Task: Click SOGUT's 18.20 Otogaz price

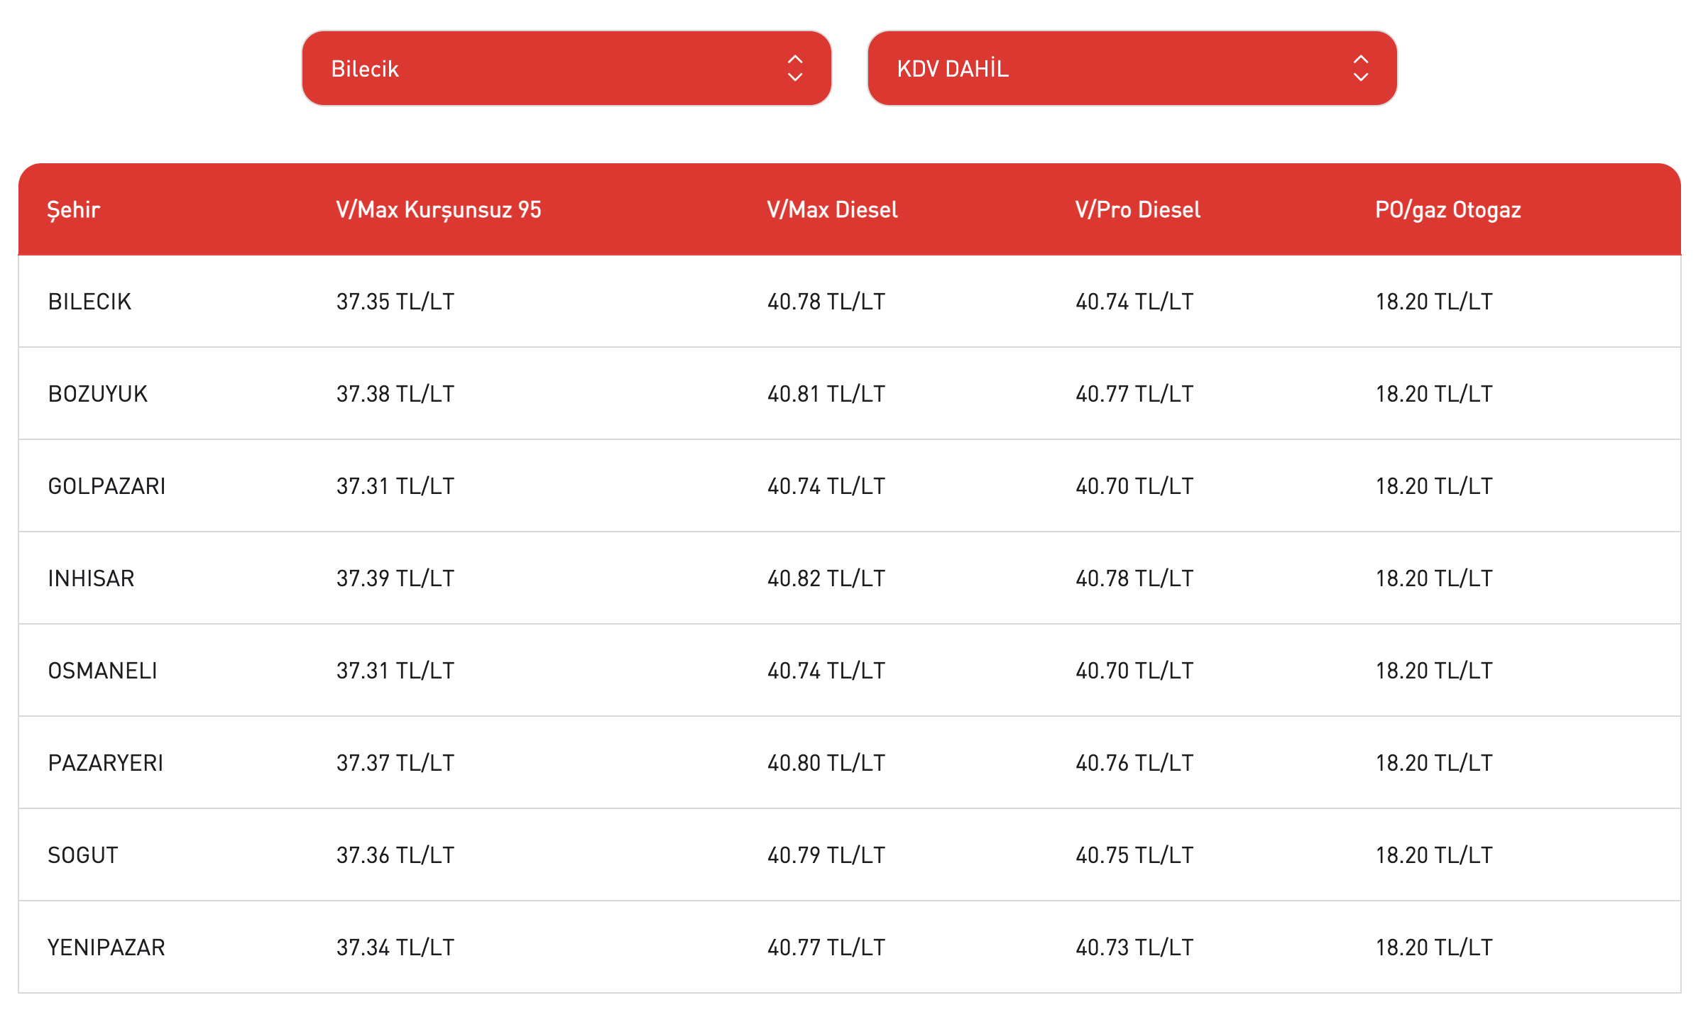Action: tap(1434, 855)
